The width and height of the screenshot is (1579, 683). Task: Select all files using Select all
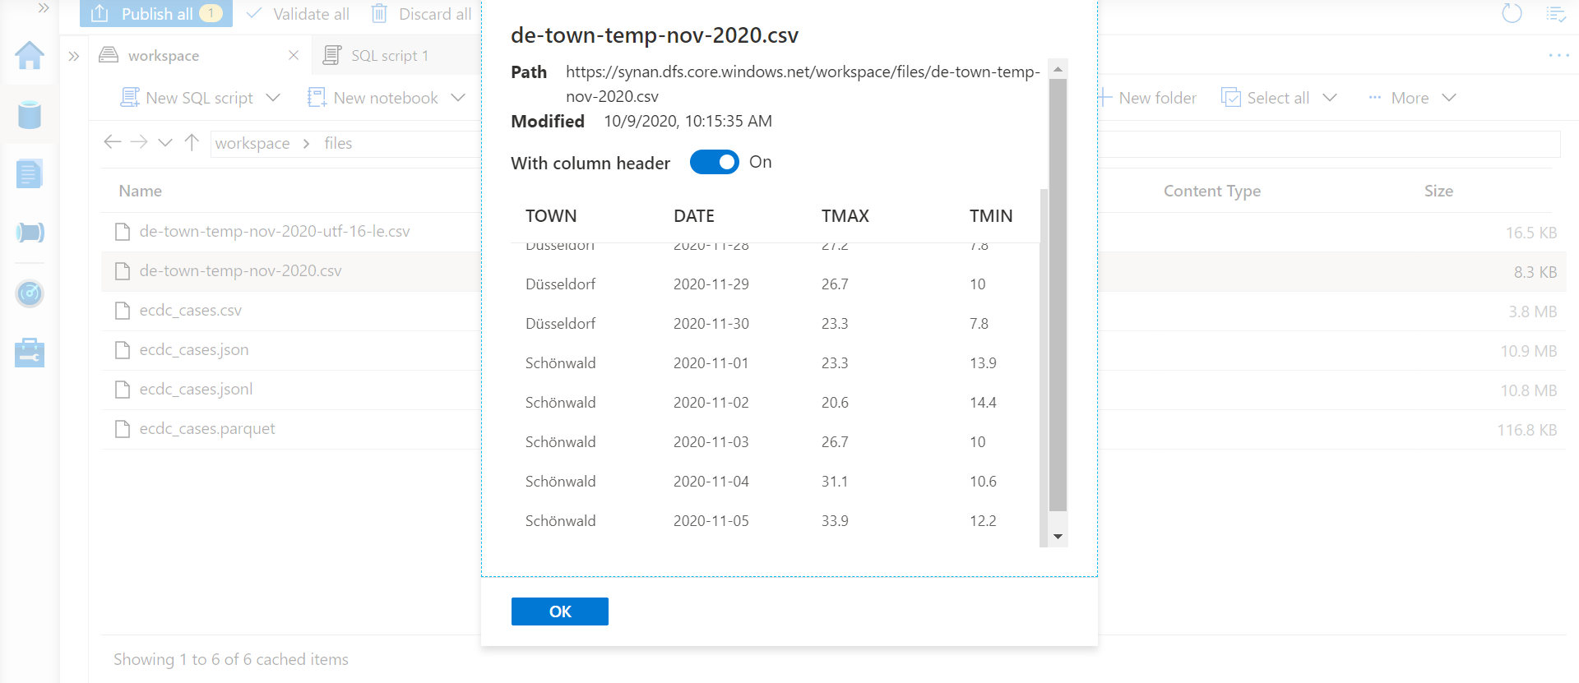pos(1276,97)
